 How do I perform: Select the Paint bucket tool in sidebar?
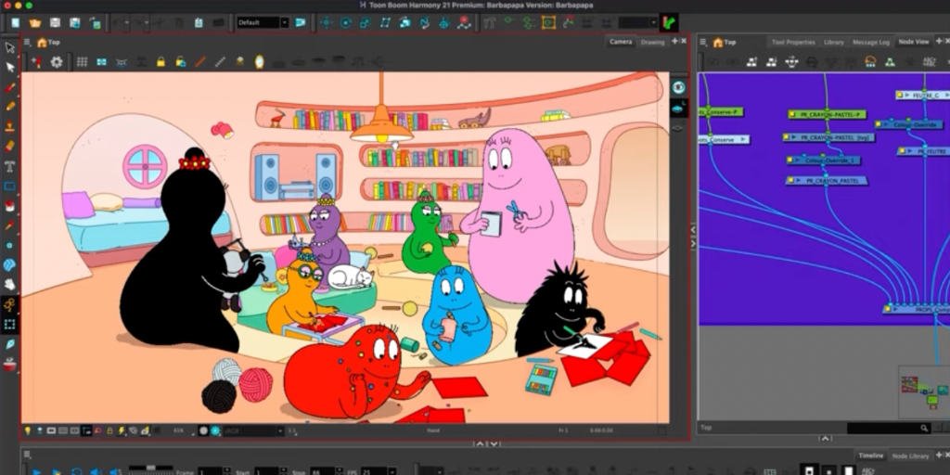tap(9, 206)
